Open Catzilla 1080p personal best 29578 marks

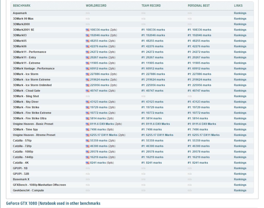199,152
